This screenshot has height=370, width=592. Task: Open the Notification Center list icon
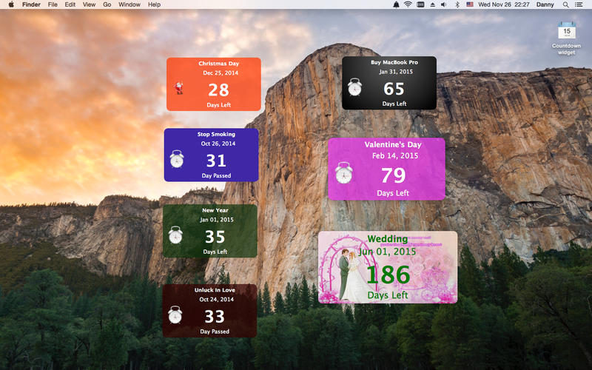[579, 4]
